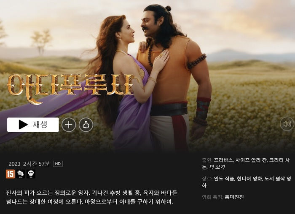This screenshot has width=295, height=214.
Task: Click the skull content warning icon
Action: pyautogui.click(x=31, y=174)
